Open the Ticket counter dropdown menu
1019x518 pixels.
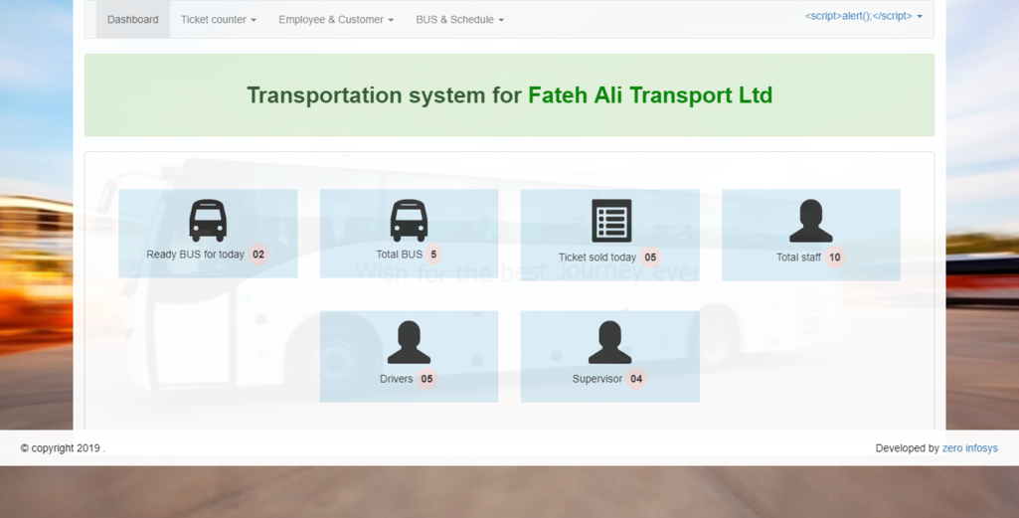pyautogui.click(x=218, y=20)
